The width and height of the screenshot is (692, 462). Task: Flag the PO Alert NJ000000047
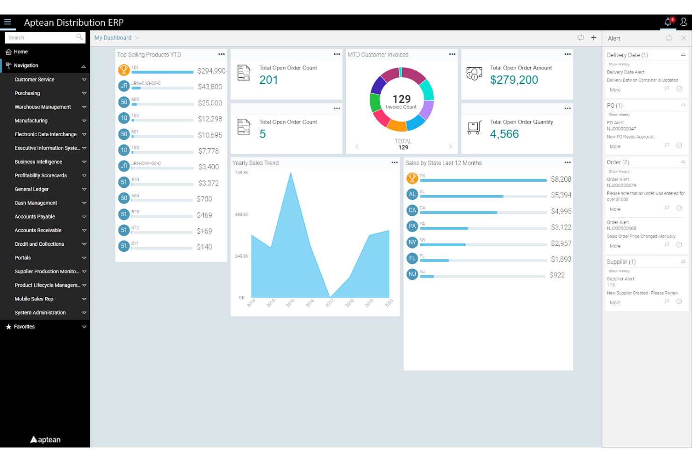pyautogui.click(x=667, y=146)
